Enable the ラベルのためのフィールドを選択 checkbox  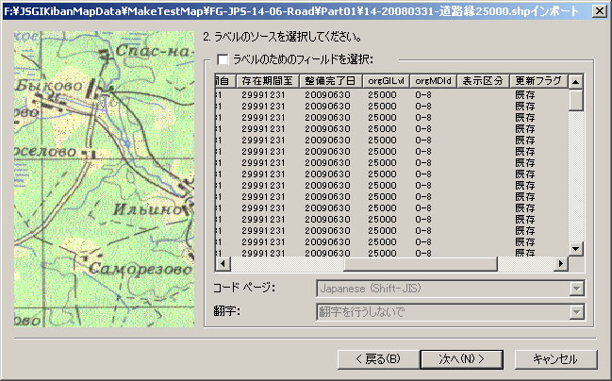pos(223,59)
